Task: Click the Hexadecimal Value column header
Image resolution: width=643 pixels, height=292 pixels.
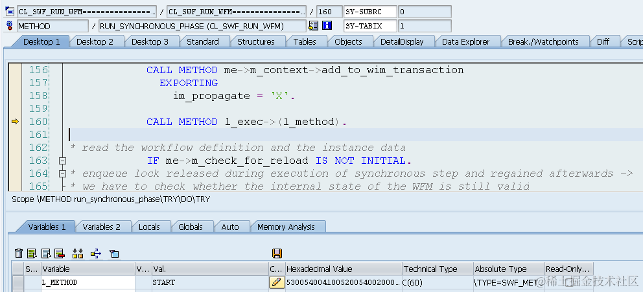Action: click(344, 269)
